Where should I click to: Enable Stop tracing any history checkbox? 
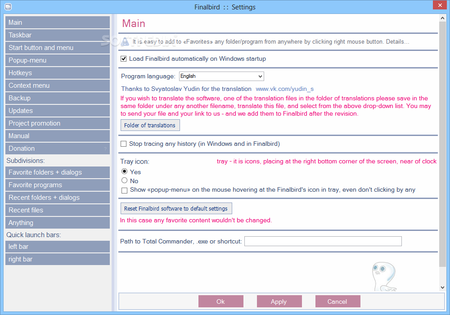click(x=124, y=144)
